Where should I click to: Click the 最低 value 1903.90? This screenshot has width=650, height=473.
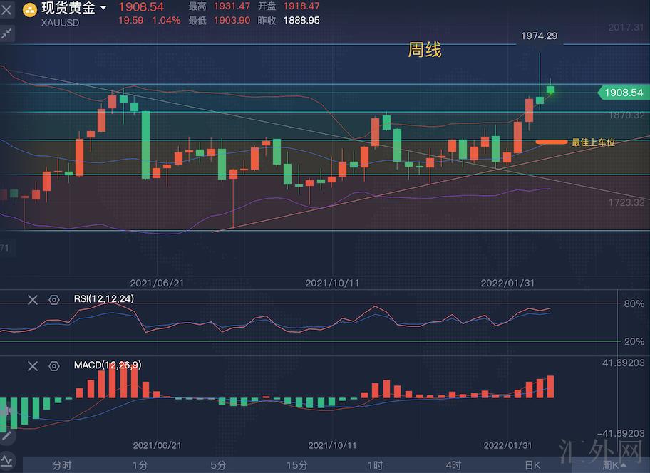tap(232, 20)
